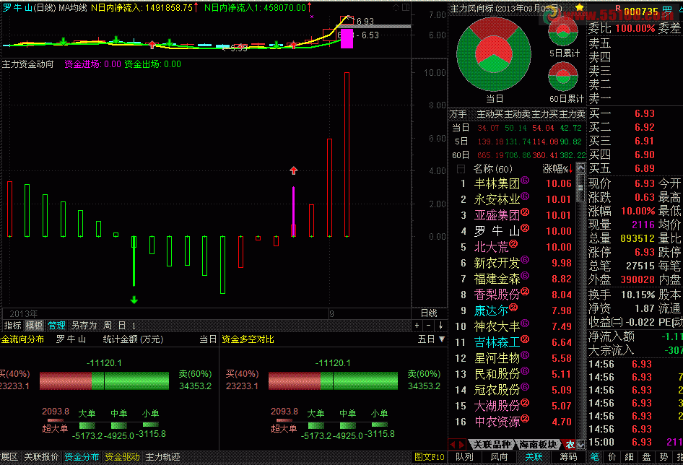Click the red left-right arrows by 关联品种 tab

click(x=457, y=445)
